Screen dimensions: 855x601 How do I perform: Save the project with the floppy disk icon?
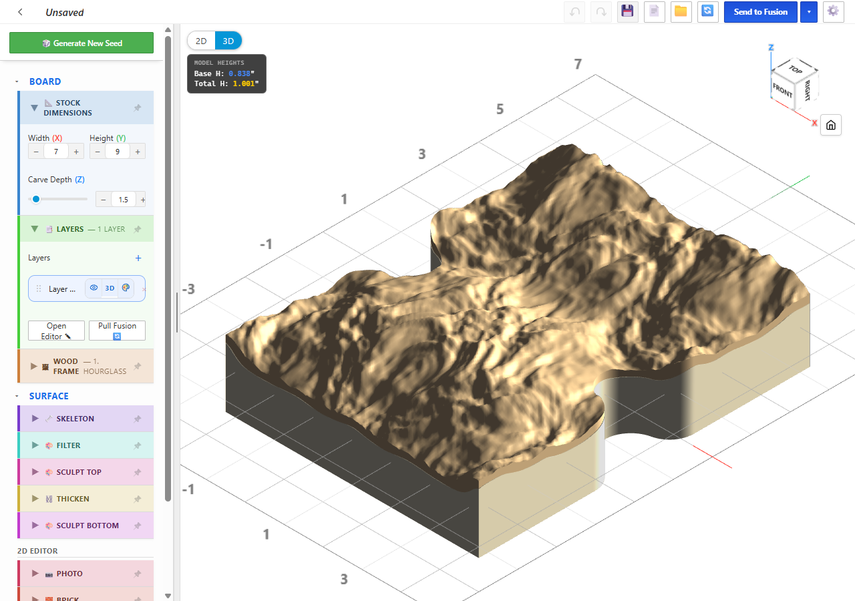tap(627, 12)
